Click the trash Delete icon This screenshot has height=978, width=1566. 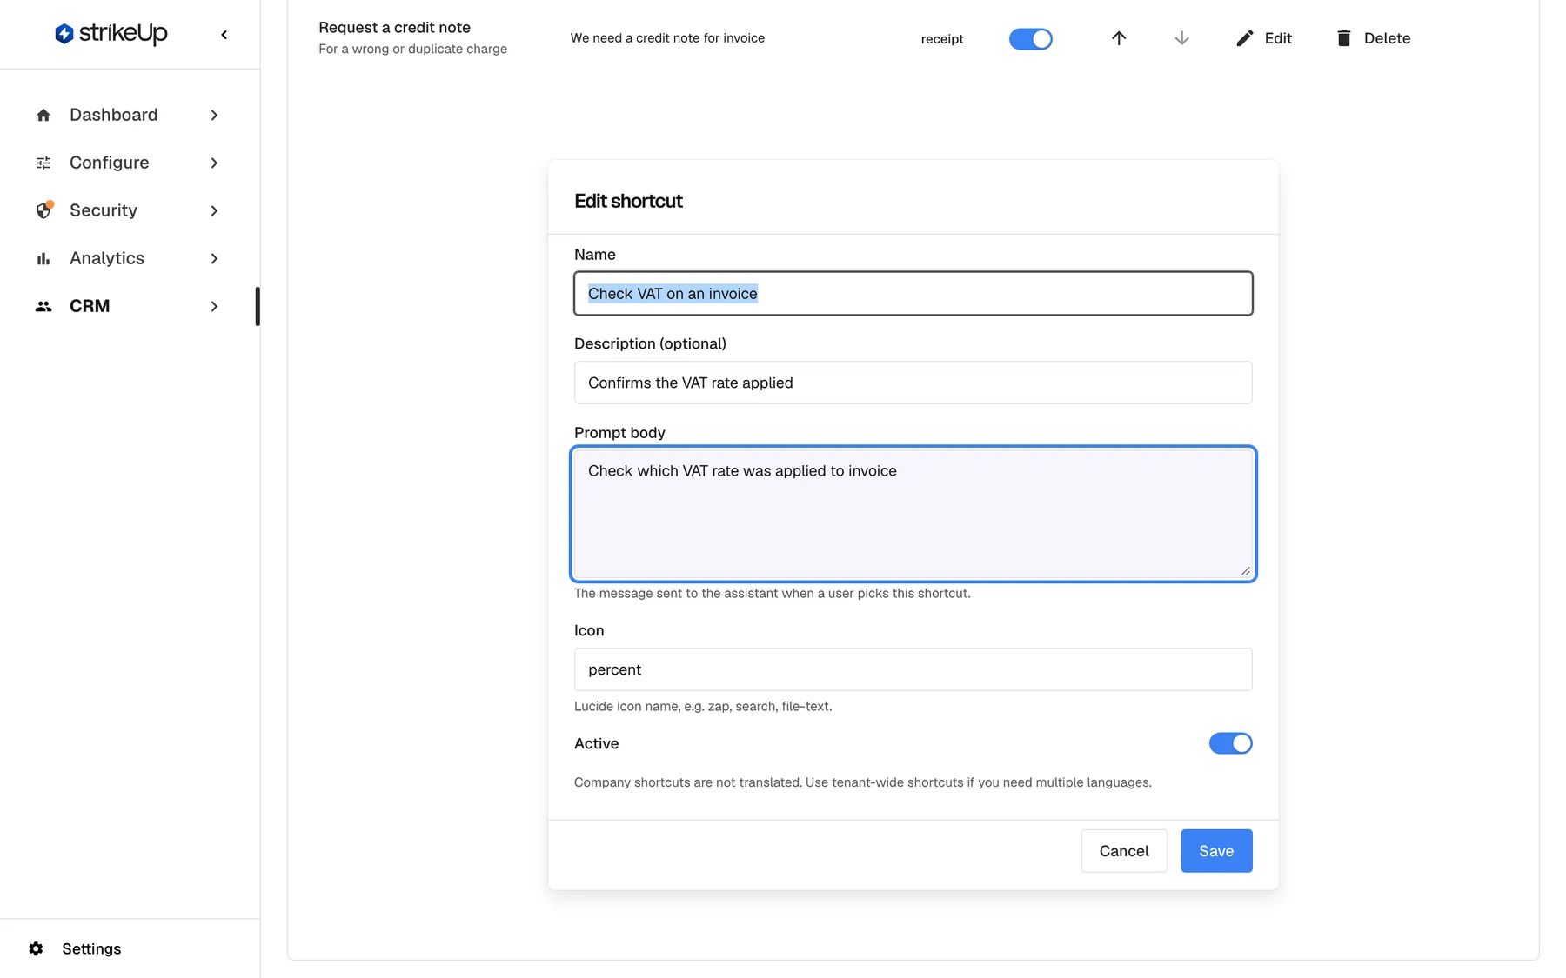click(x=1344, y=38)
